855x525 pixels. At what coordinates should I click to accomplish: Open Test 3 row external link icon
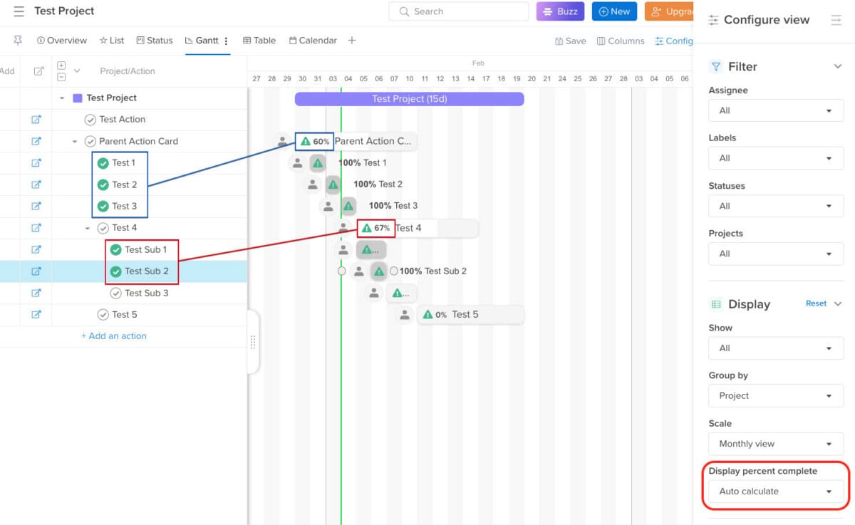tap(36, 206)
